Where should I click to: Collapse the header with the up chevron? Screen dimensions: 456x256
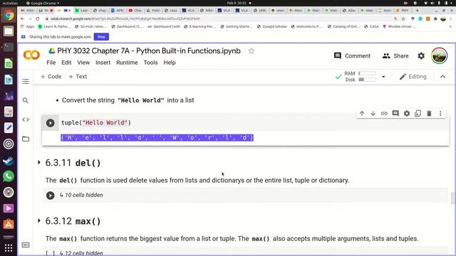[x=442, y=77]
